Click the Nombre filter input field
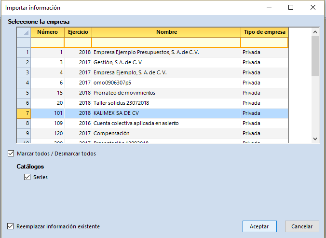Screen dimensions: 326x238 (x=166, y=42)
